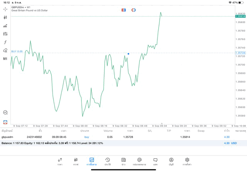This screenshot has height=172, width=247.
Task: Click the 1.35814 current price tag
Action: pyautogui.click(x=240, y=17)
